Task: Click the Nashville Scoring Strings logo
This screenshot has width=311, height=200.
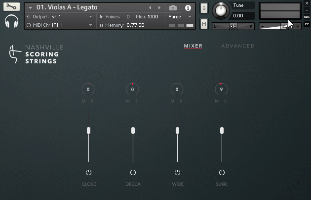Action: [37, 54]
